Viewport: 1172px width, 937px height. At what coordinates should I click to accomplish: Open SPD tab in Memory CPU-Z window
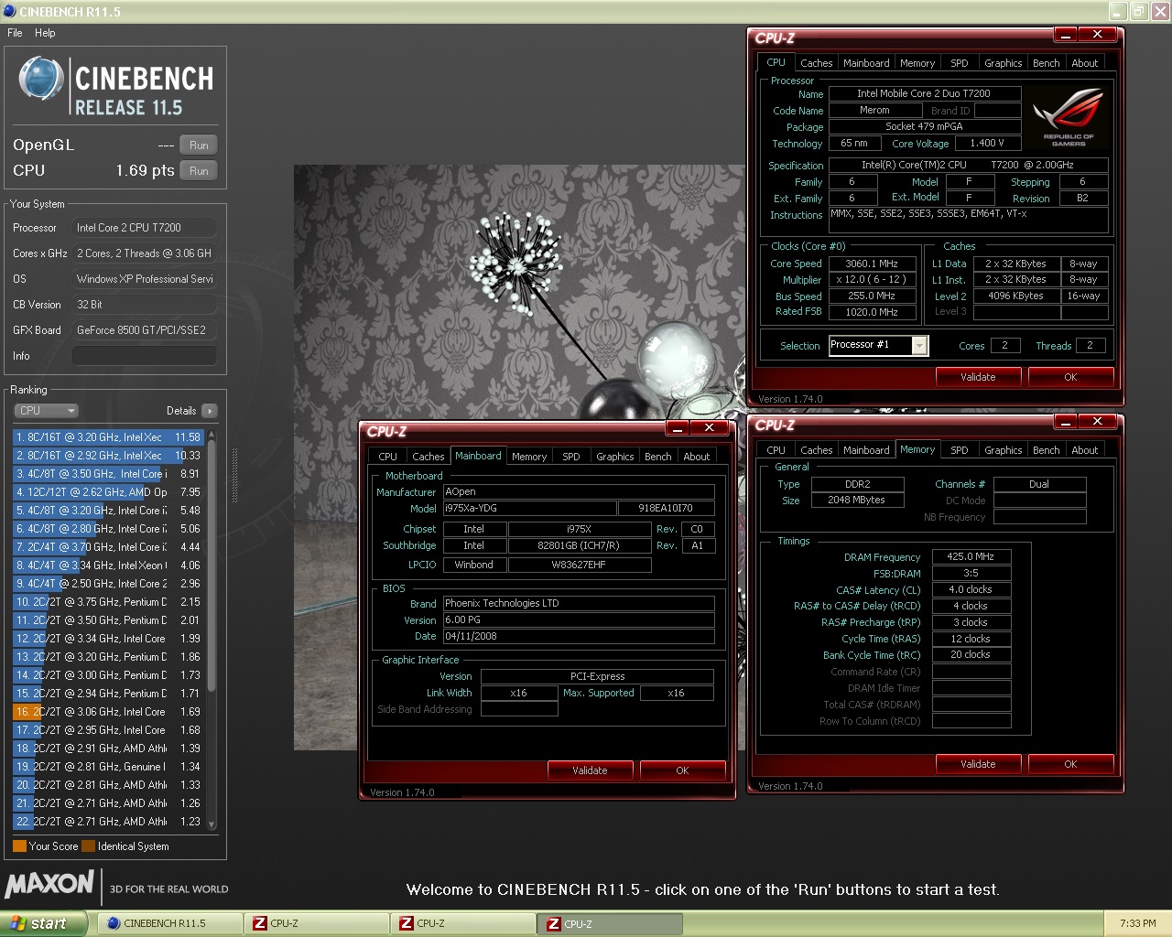coord(959,450)
